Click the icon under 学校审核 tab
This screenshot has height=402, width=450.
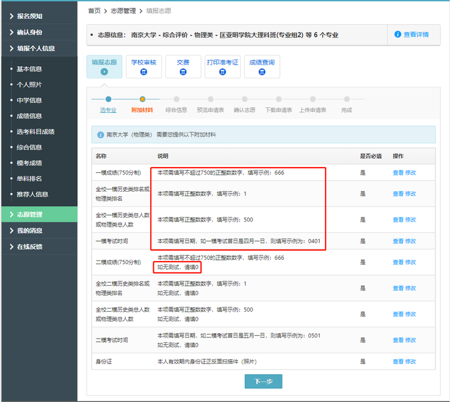tap(144, 72)
